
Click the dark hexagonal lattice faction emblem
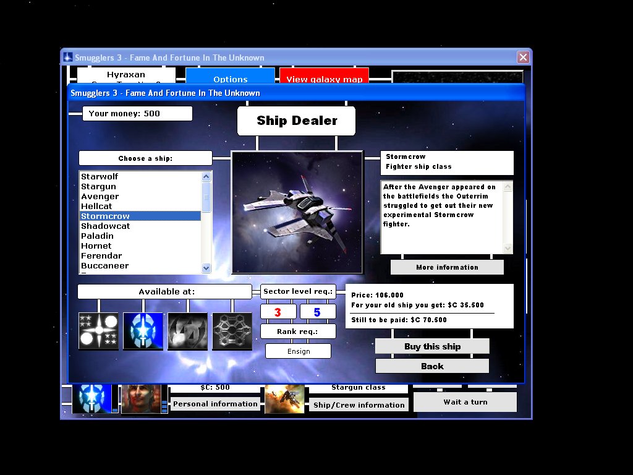232,331
